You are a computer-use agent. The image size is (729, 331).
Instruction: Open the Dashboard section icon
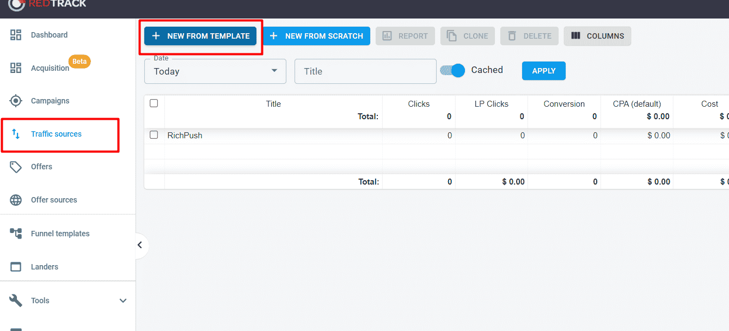(x=16, y=34)
